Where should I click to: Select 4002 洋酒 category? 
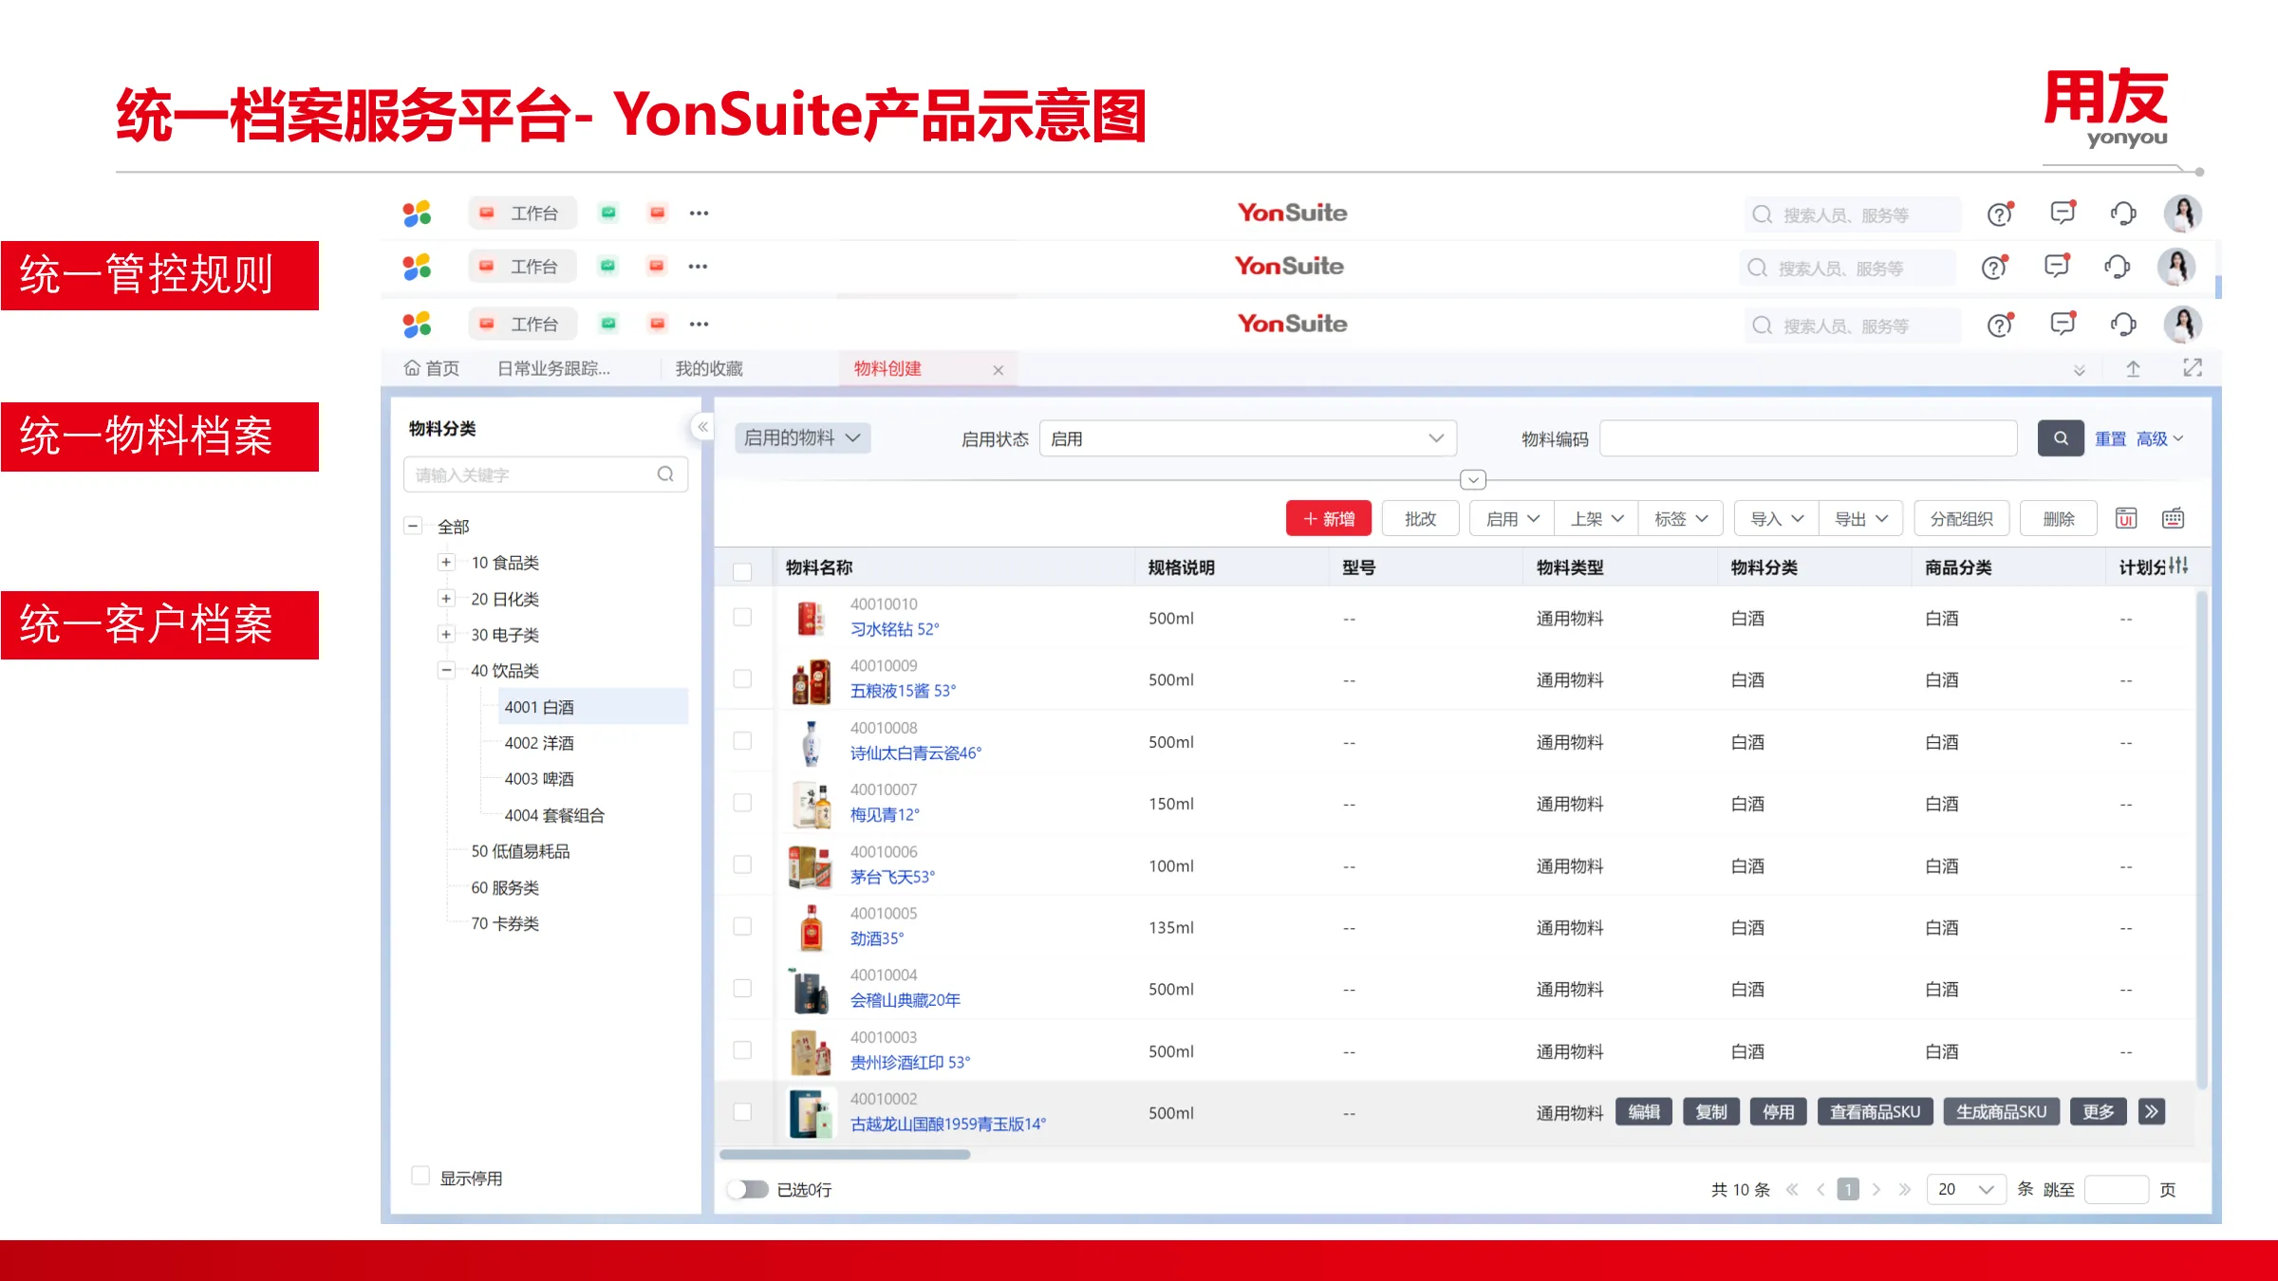[x=539, y=743]
